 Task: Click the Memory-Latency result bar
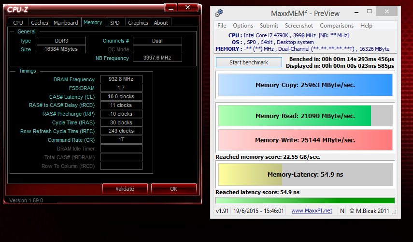305,174
